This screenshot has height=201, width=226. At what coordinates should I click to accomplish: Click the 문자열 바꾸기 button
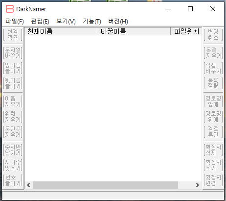pyautogui.click(x=13, y=53)
